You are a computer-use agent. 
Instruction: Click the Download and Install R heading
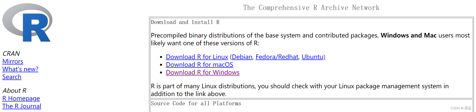(x=185, y=22)
